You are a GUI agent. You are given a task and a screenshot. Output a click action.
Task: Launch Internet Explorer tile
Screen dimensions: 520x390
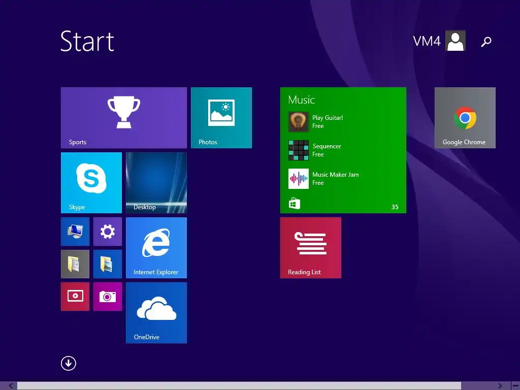[156, 248]
